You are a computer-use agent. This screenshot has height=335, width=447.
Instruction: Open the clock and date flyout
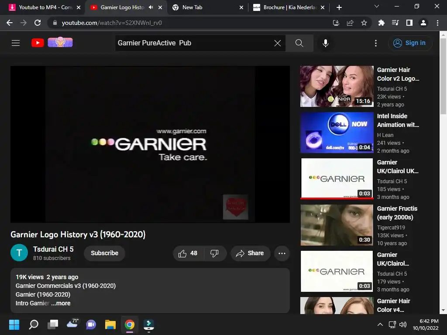click(x=425, y=325)
